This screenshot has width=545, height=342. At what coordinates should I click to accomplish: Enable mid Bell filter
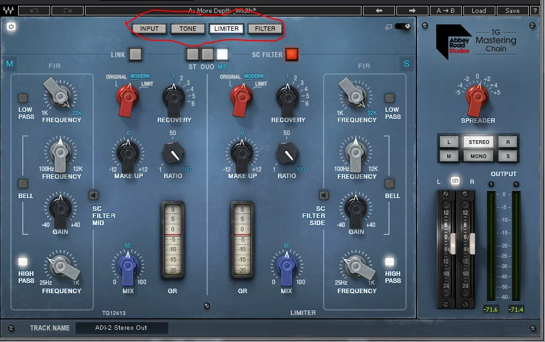[23, 183]
